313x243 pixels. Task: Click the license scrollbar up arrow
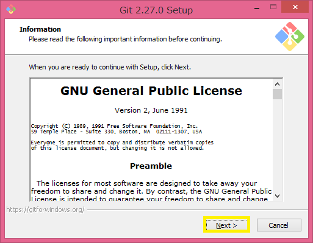point(277,84)
